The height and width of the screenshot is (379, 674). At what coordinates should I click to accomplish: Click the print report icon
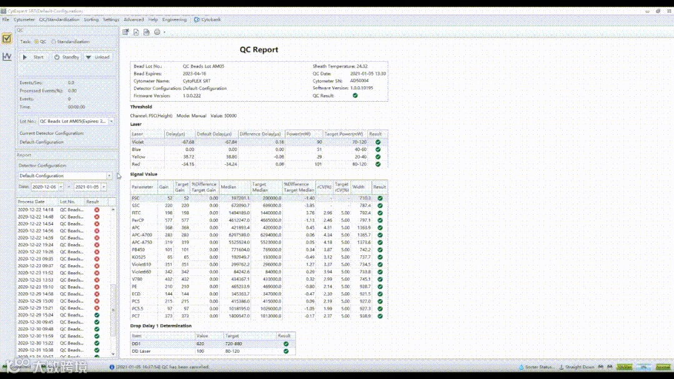(x=157, y=32)
